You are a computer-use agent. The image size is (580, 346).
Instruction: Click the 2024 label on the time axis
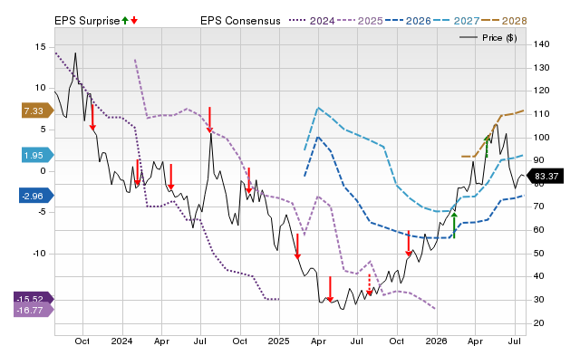pos(121,341)
